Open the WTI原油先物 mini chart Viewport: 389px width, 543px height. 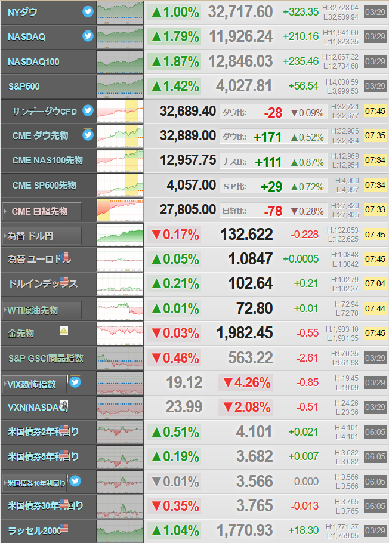(120, 308)
